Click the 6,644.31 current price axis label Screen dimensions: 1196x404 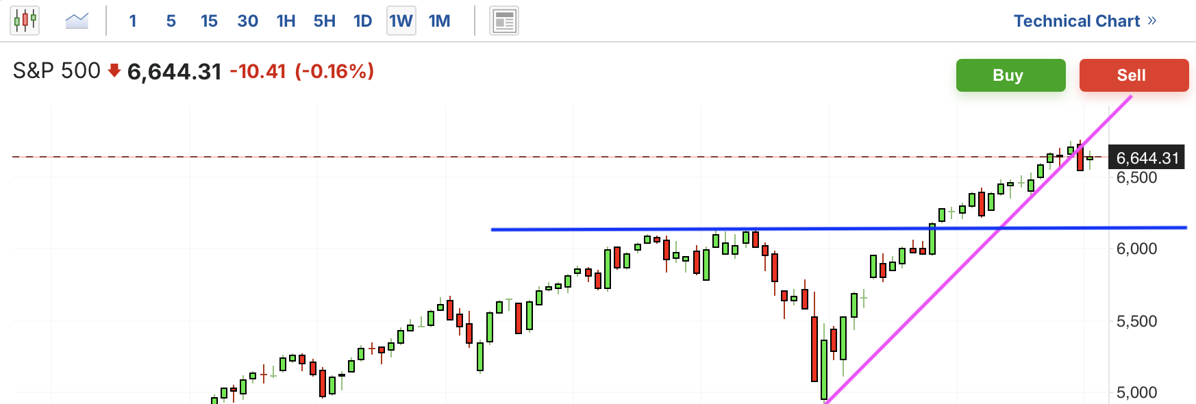[x=1147, y=158]
